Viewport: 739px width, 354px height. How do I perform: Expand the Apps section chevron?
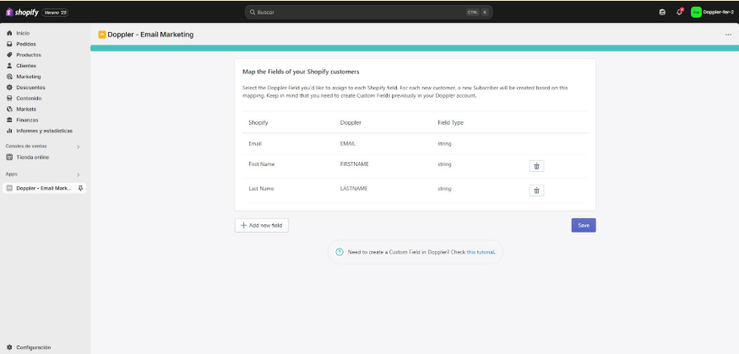click(x=79, y=174)
